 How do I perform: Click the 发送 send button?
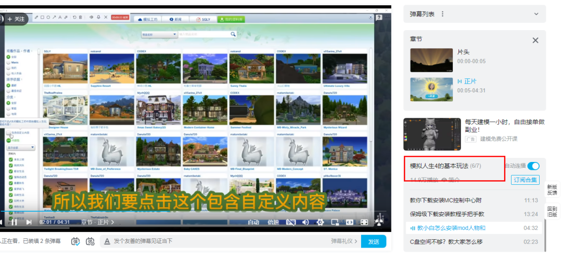point(374,241)
